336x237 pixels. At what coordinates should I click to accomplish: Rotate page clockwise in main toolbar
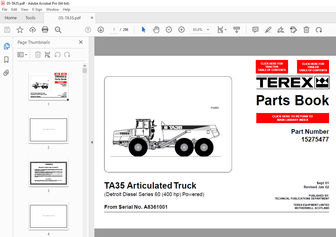319,30
